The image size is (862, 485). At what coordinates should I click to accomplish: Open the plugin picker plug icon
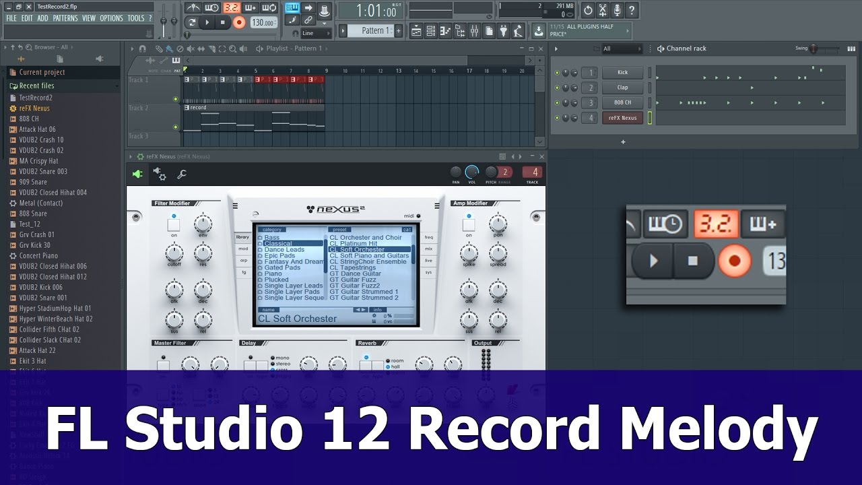(x=504, y=30)
